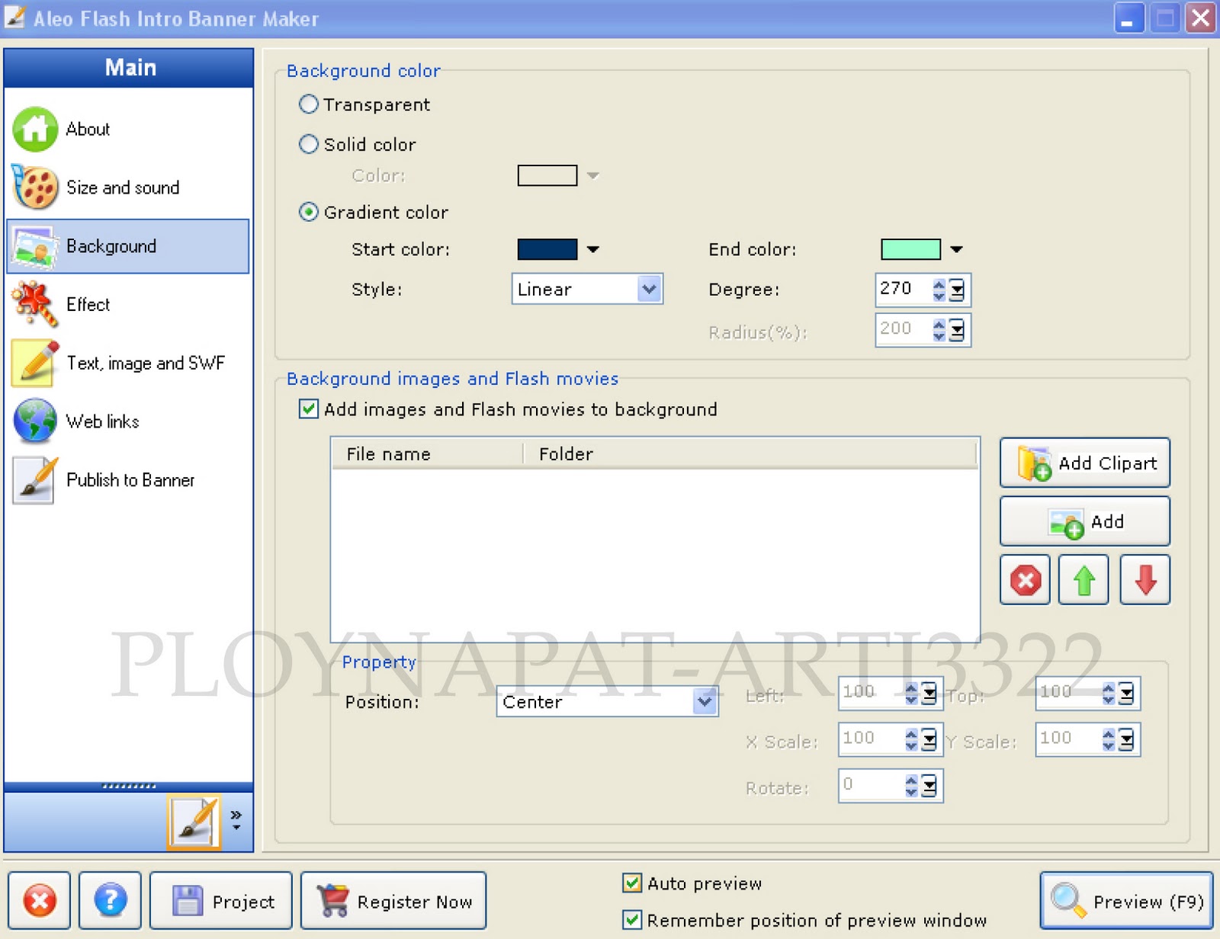Toggle Add images and Flash movies checkbox

click(308, 409)
